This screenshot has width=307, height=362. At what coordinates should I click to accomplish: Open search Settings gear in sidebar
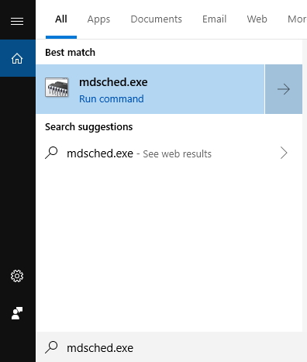pos(17,276)
